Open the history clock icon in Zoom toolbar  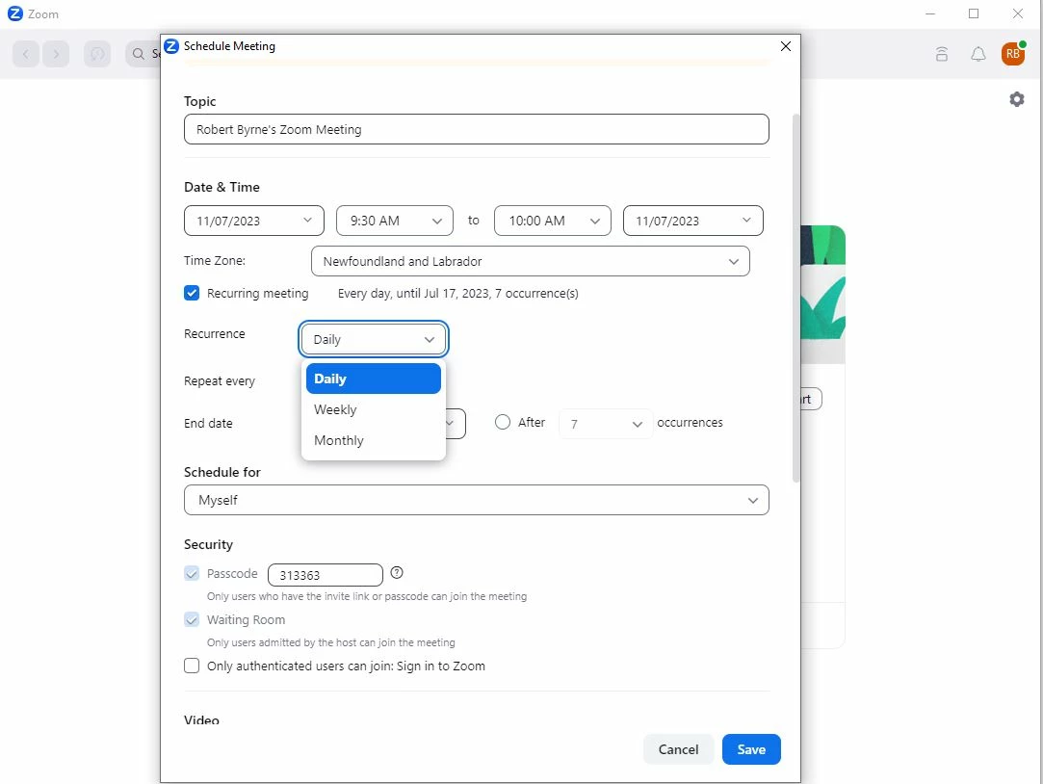[97, 54]
